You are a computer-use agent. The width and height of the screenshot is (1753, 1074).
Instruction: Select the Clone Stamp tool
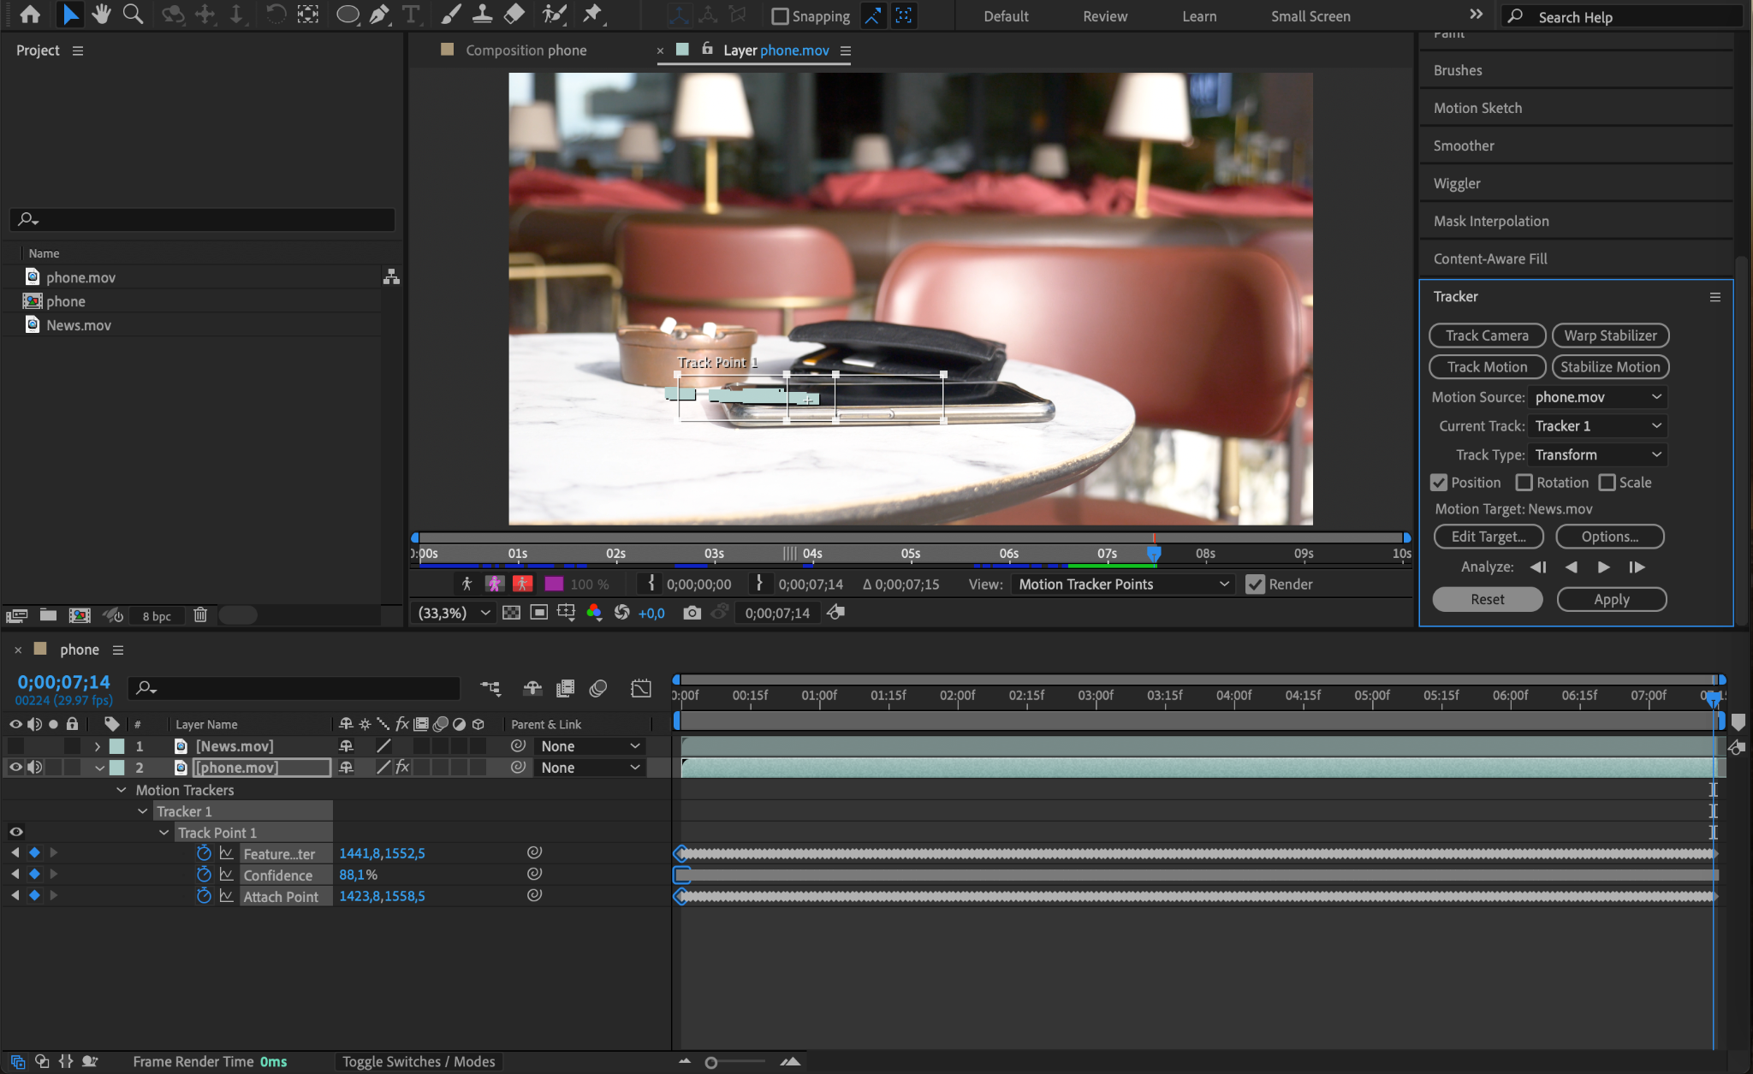click(x=482, y=15)
